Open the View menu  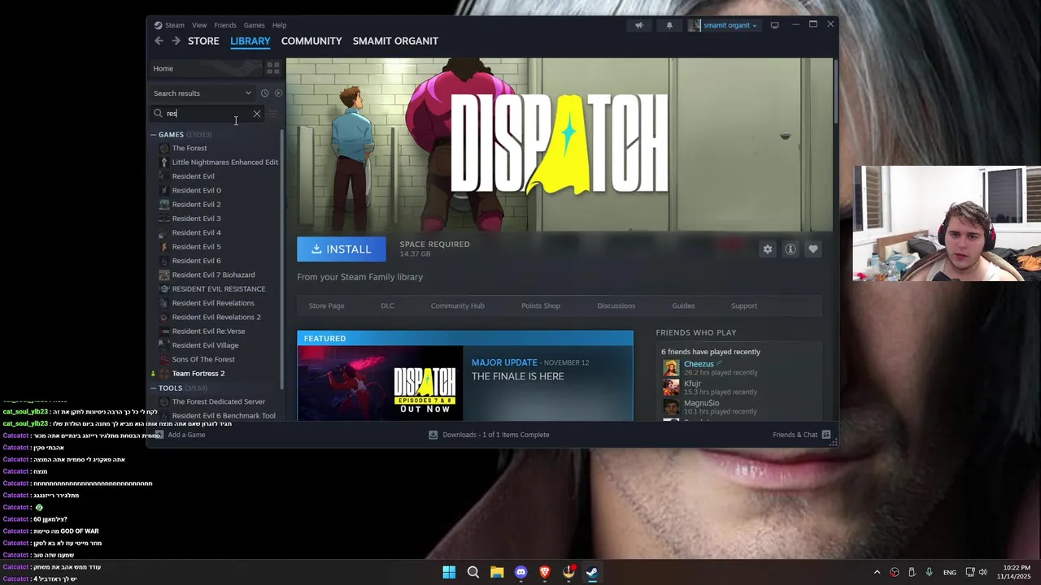tap(199, 25)
